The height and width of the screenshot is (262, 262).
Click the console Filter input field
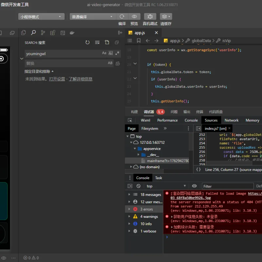tap(228, 186)
